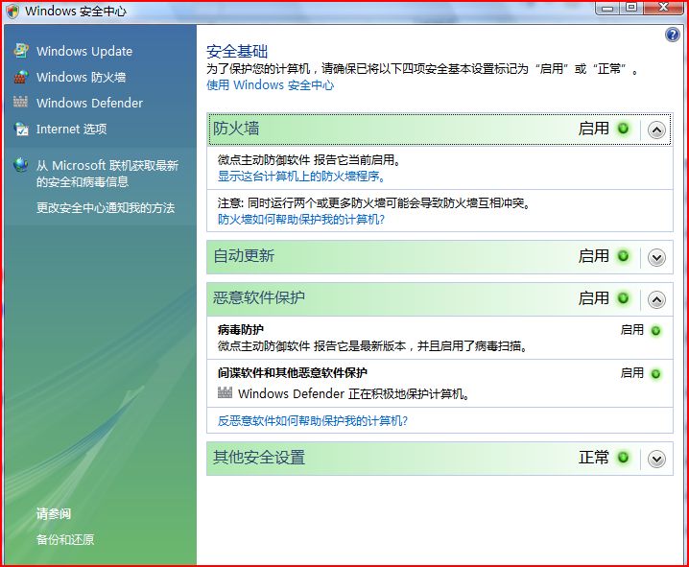Open Windows Defender from the sidebar

[x=89, y=103]
